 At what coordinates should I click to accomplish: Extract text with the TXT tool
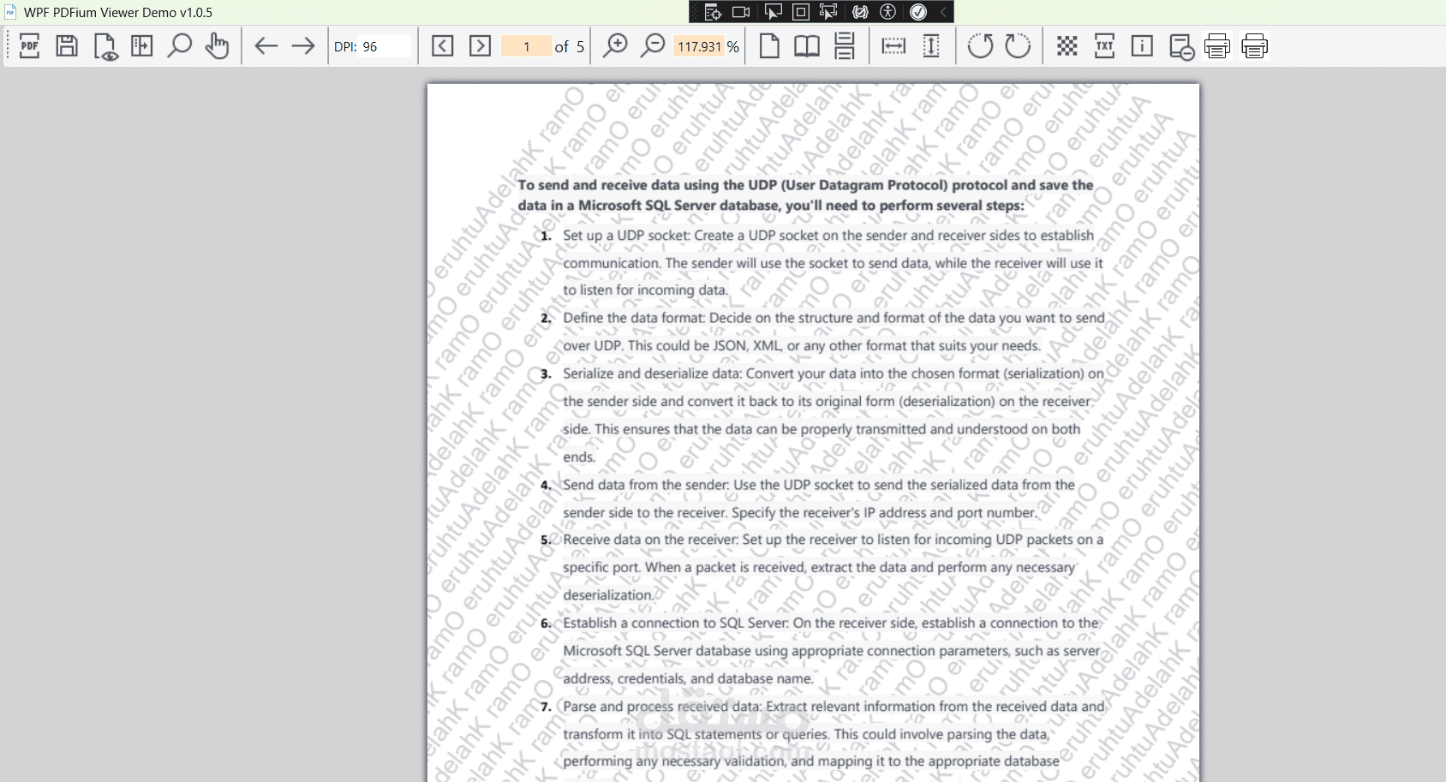(x=1104, y=46)
